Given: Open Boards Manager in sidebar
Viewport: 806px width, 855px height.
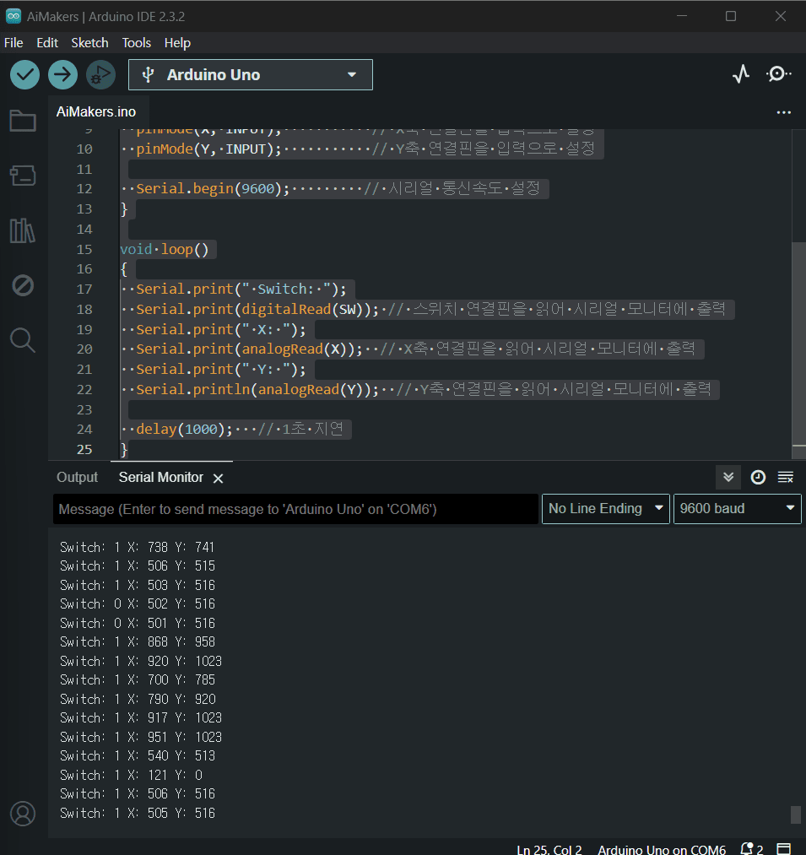Looking at the screenshot, I should pyautogui.click(x=23, y=176).
